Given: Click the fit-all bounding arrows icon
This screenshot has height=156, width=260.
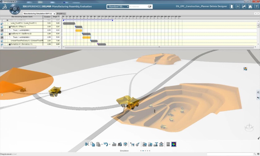Looking at the screenshot, I should click(125, 144).
